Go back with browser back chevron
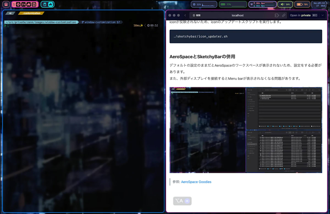This screenshot has width=330, height=214. tap(185, 15)
